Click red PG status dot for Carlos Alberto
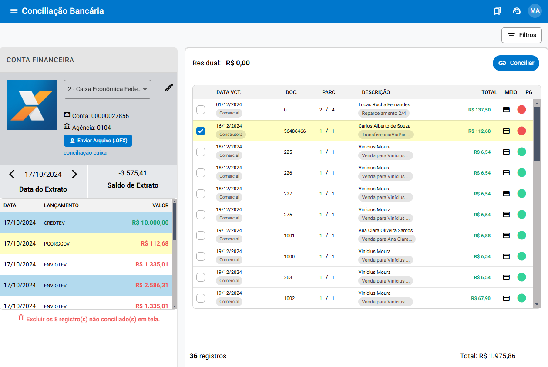 (521, 131)
